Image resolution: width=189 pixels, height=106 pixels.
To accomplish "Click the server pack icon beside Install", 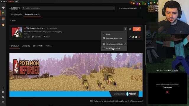I will (130, 29).
